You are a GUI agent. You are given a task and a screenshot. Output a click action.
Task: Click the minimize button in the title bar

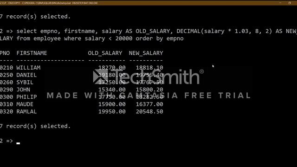280,3
